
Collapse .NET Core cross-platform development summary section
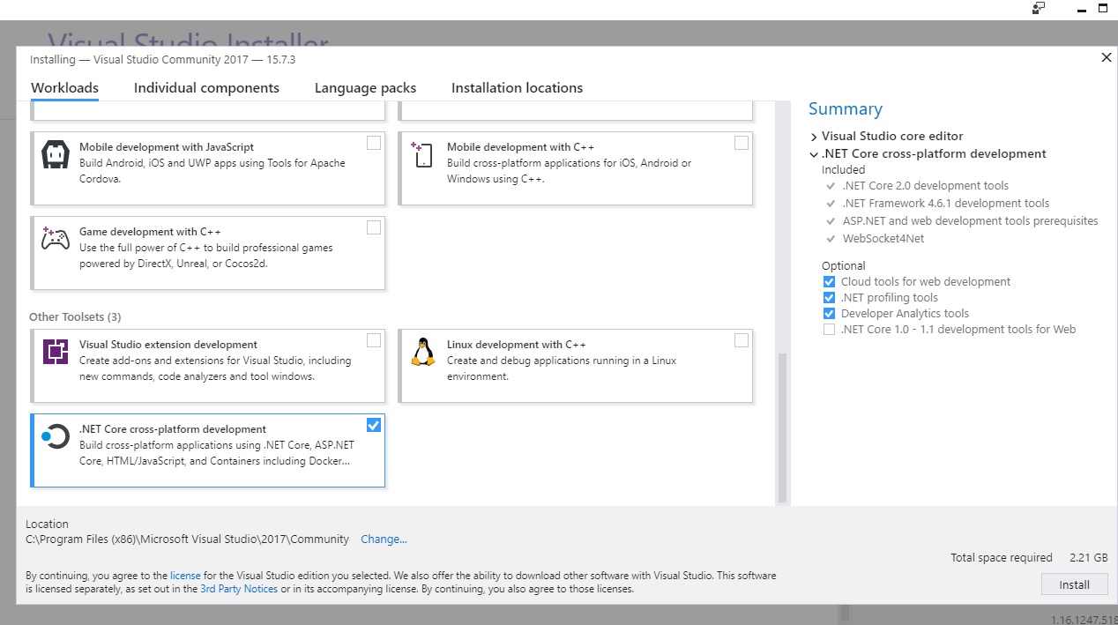point(814,154)
